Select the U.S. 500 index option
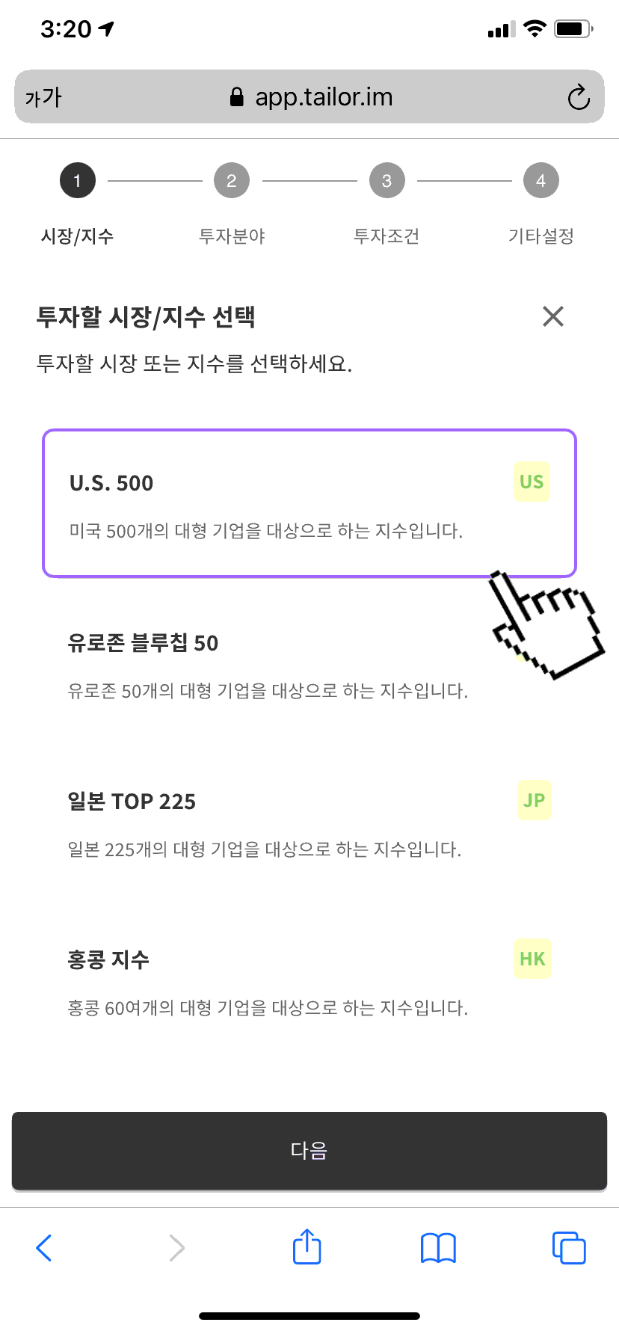This screenshot has width=619, height=1340. click(x=309, y=503)
